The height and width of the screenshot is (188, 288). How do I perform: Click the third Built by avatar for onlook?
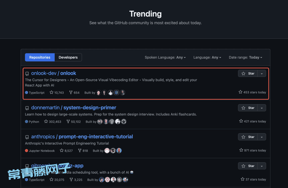pos(111,93)
